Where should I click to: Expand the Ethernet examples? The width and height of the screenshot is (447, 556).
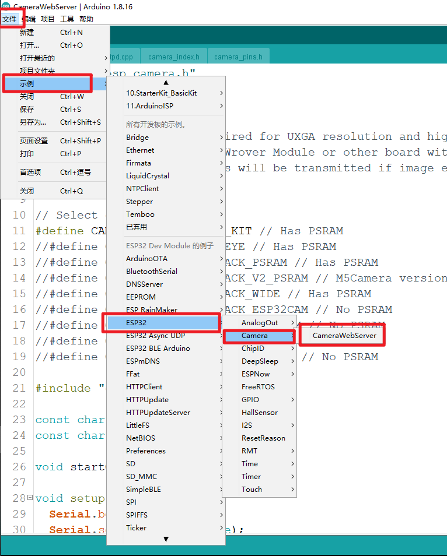click(166, 150)
